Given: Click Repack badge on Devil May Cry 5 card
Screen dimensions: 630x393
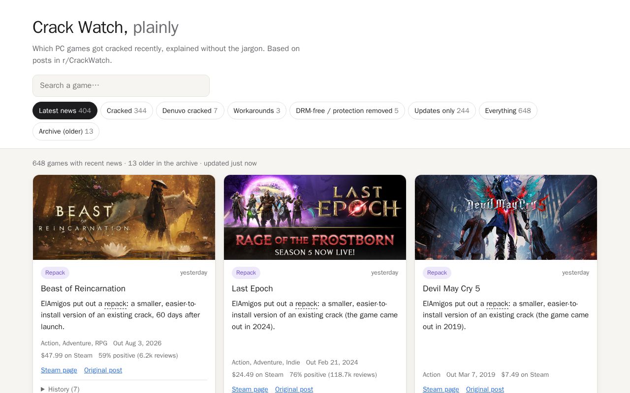Looking at the screenshot, I should coord(437,273).
